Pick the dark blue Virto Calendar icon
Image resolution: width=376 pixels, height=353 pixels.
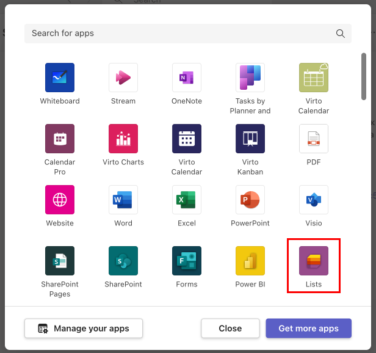click(x=187, y=139)
